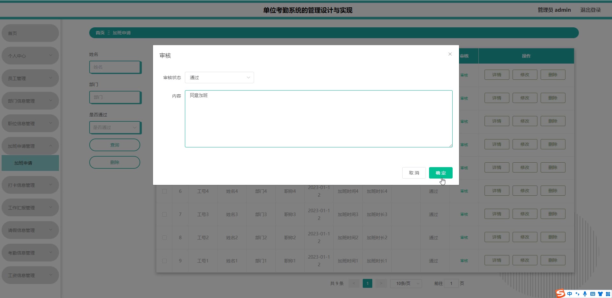Tick the checkbox for row 9 工号1
This screenshot has width=612, height=298.
tap(164, 261)
